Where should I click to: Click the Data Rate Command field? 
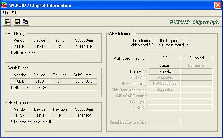[x=197, y=71]
